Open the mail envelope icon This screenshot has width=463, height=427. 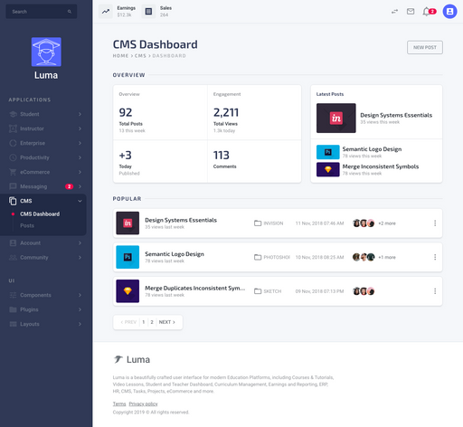click(x=411, y=12)
